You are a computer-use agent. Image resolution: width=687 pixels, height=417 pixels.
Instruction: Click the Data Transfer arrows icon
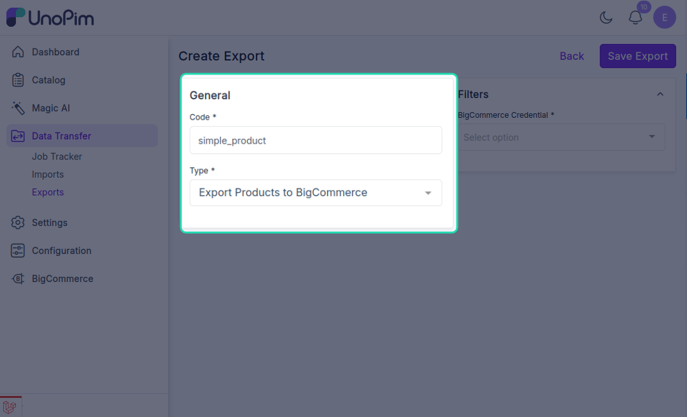[18, 136]
